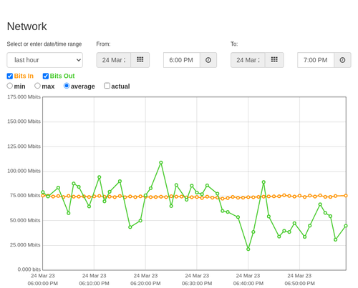
Task: Click the highest green Bits Out peak point
Action: (x=161, y=162)
